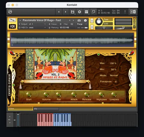Click the Volume knob
Image resolution: width=144 pixels, height=137 pixels.
pyautogui.click(x=46, y=94)
